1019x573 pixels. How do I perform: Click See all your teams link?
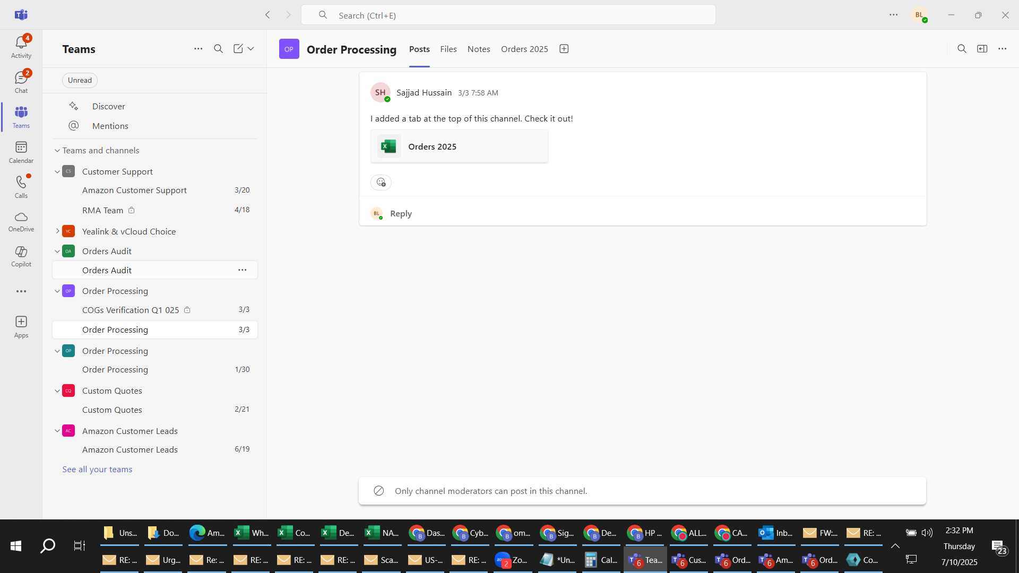(97, 470)
